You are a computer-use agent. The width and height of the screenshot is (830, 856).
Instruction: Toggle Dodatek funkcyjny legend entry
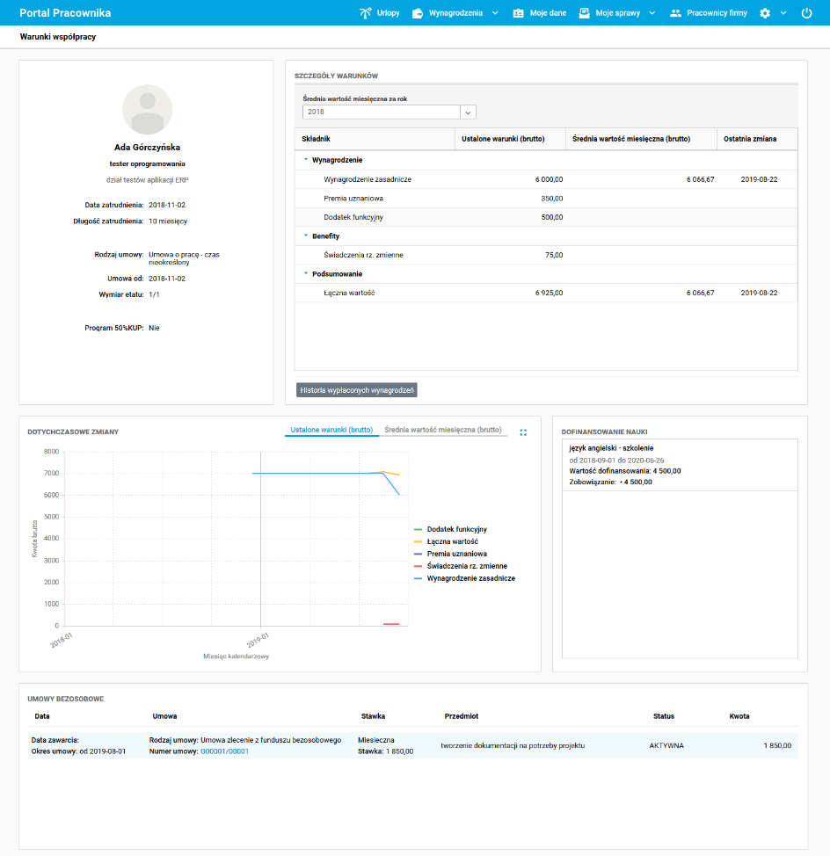450,530
